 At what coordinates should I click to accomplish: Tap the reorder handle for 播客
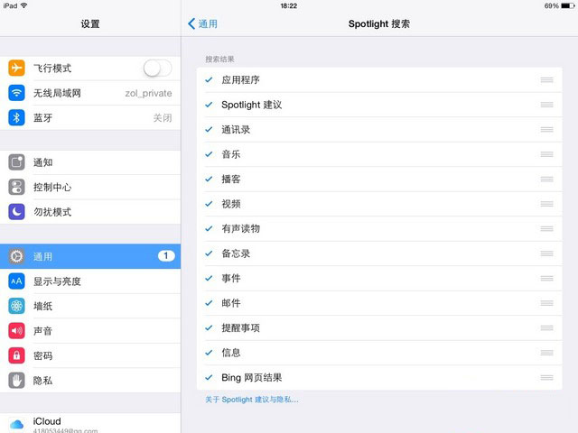click(x=546, y=179)
